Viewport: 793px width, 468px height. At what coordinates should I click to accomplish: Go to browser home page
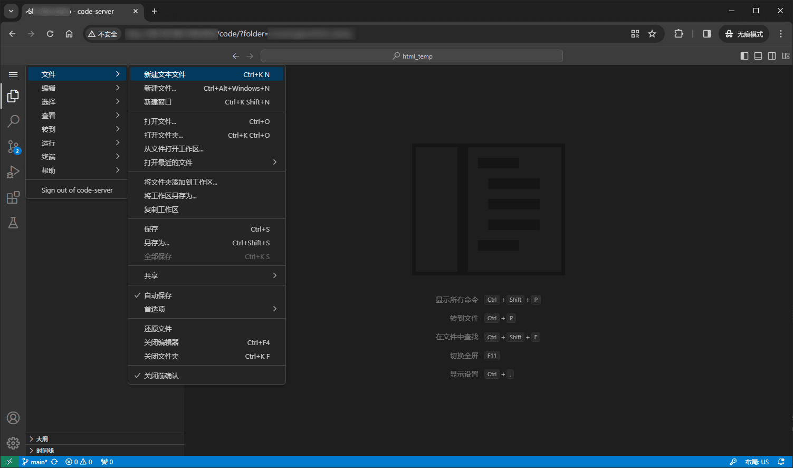pyautogui.click(x=69, y=34)
